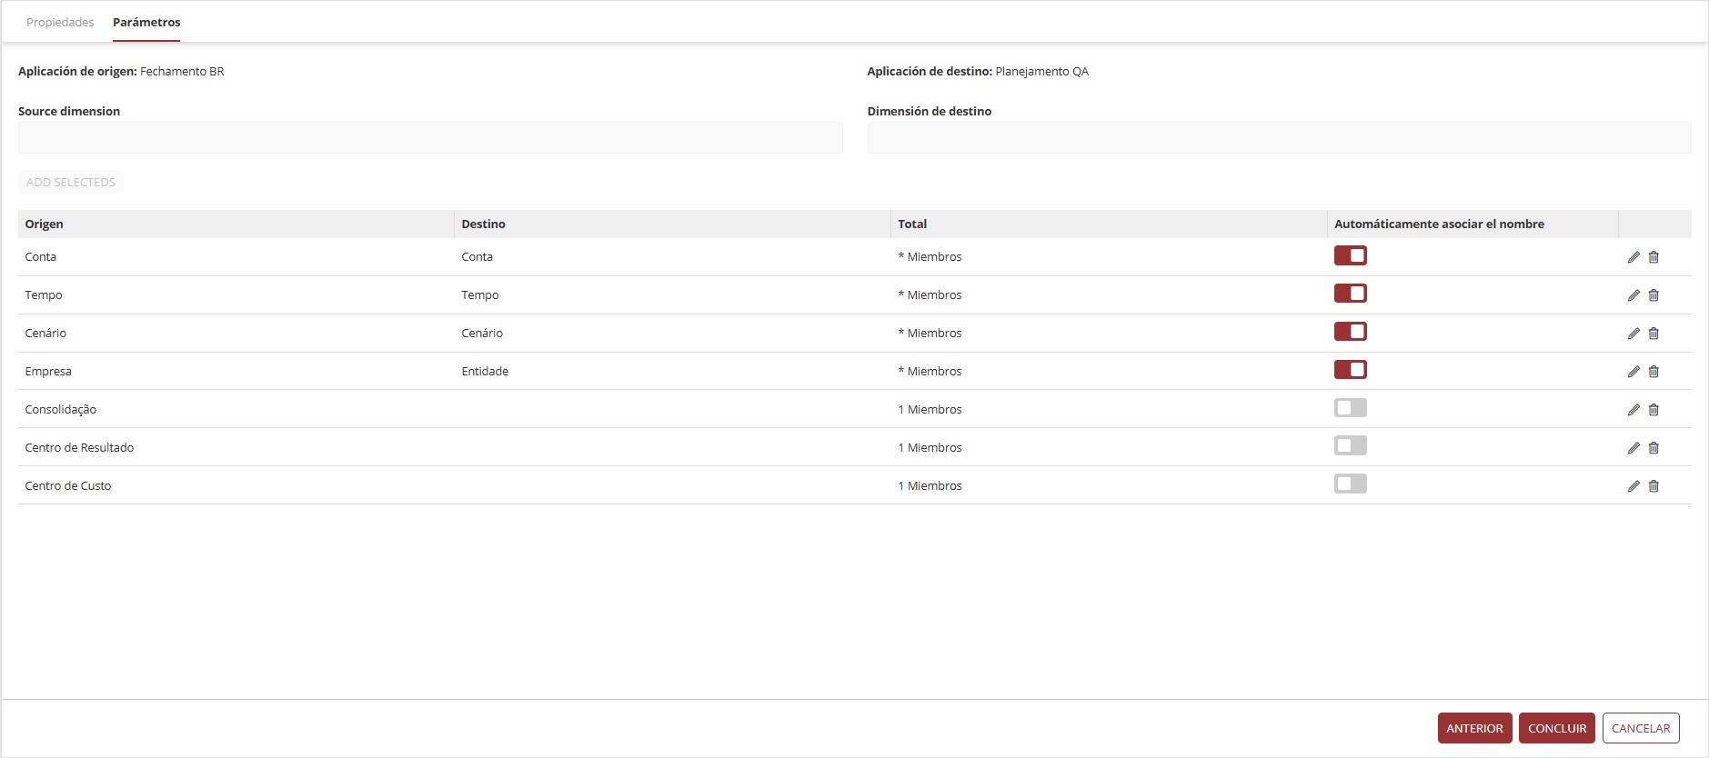Click the CONCLUIR button

click(x=1557, y=728)
